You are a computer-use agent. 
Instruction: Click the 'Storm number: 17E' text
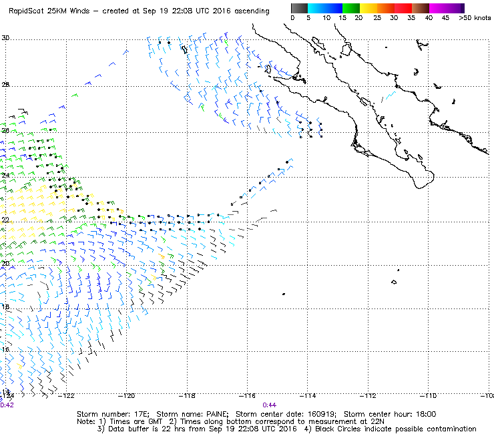point(113,414)
